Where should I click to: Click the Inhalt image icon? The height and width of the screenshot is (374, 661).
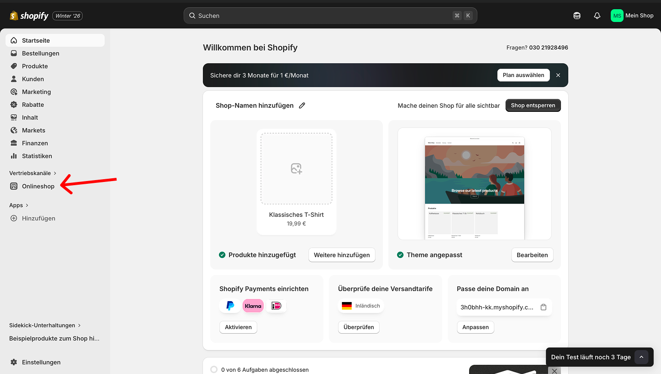(x=14, y=117)
